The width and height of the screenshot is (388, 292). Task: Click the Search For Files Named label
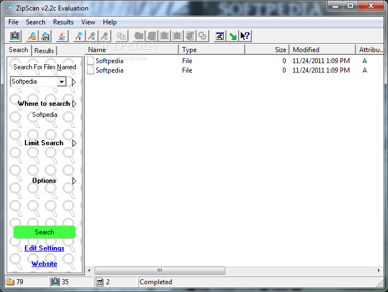[x=44, y=67]
